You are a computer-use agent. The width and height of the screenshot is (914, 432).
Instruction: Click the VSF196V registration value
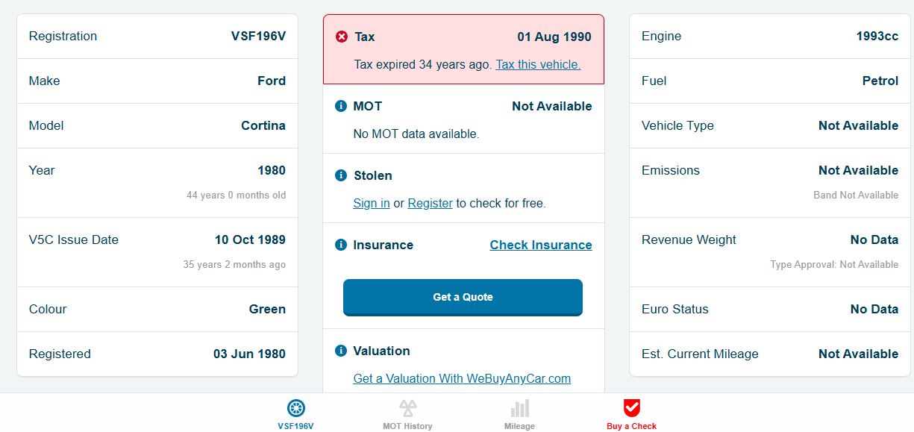tap(258, 36)
